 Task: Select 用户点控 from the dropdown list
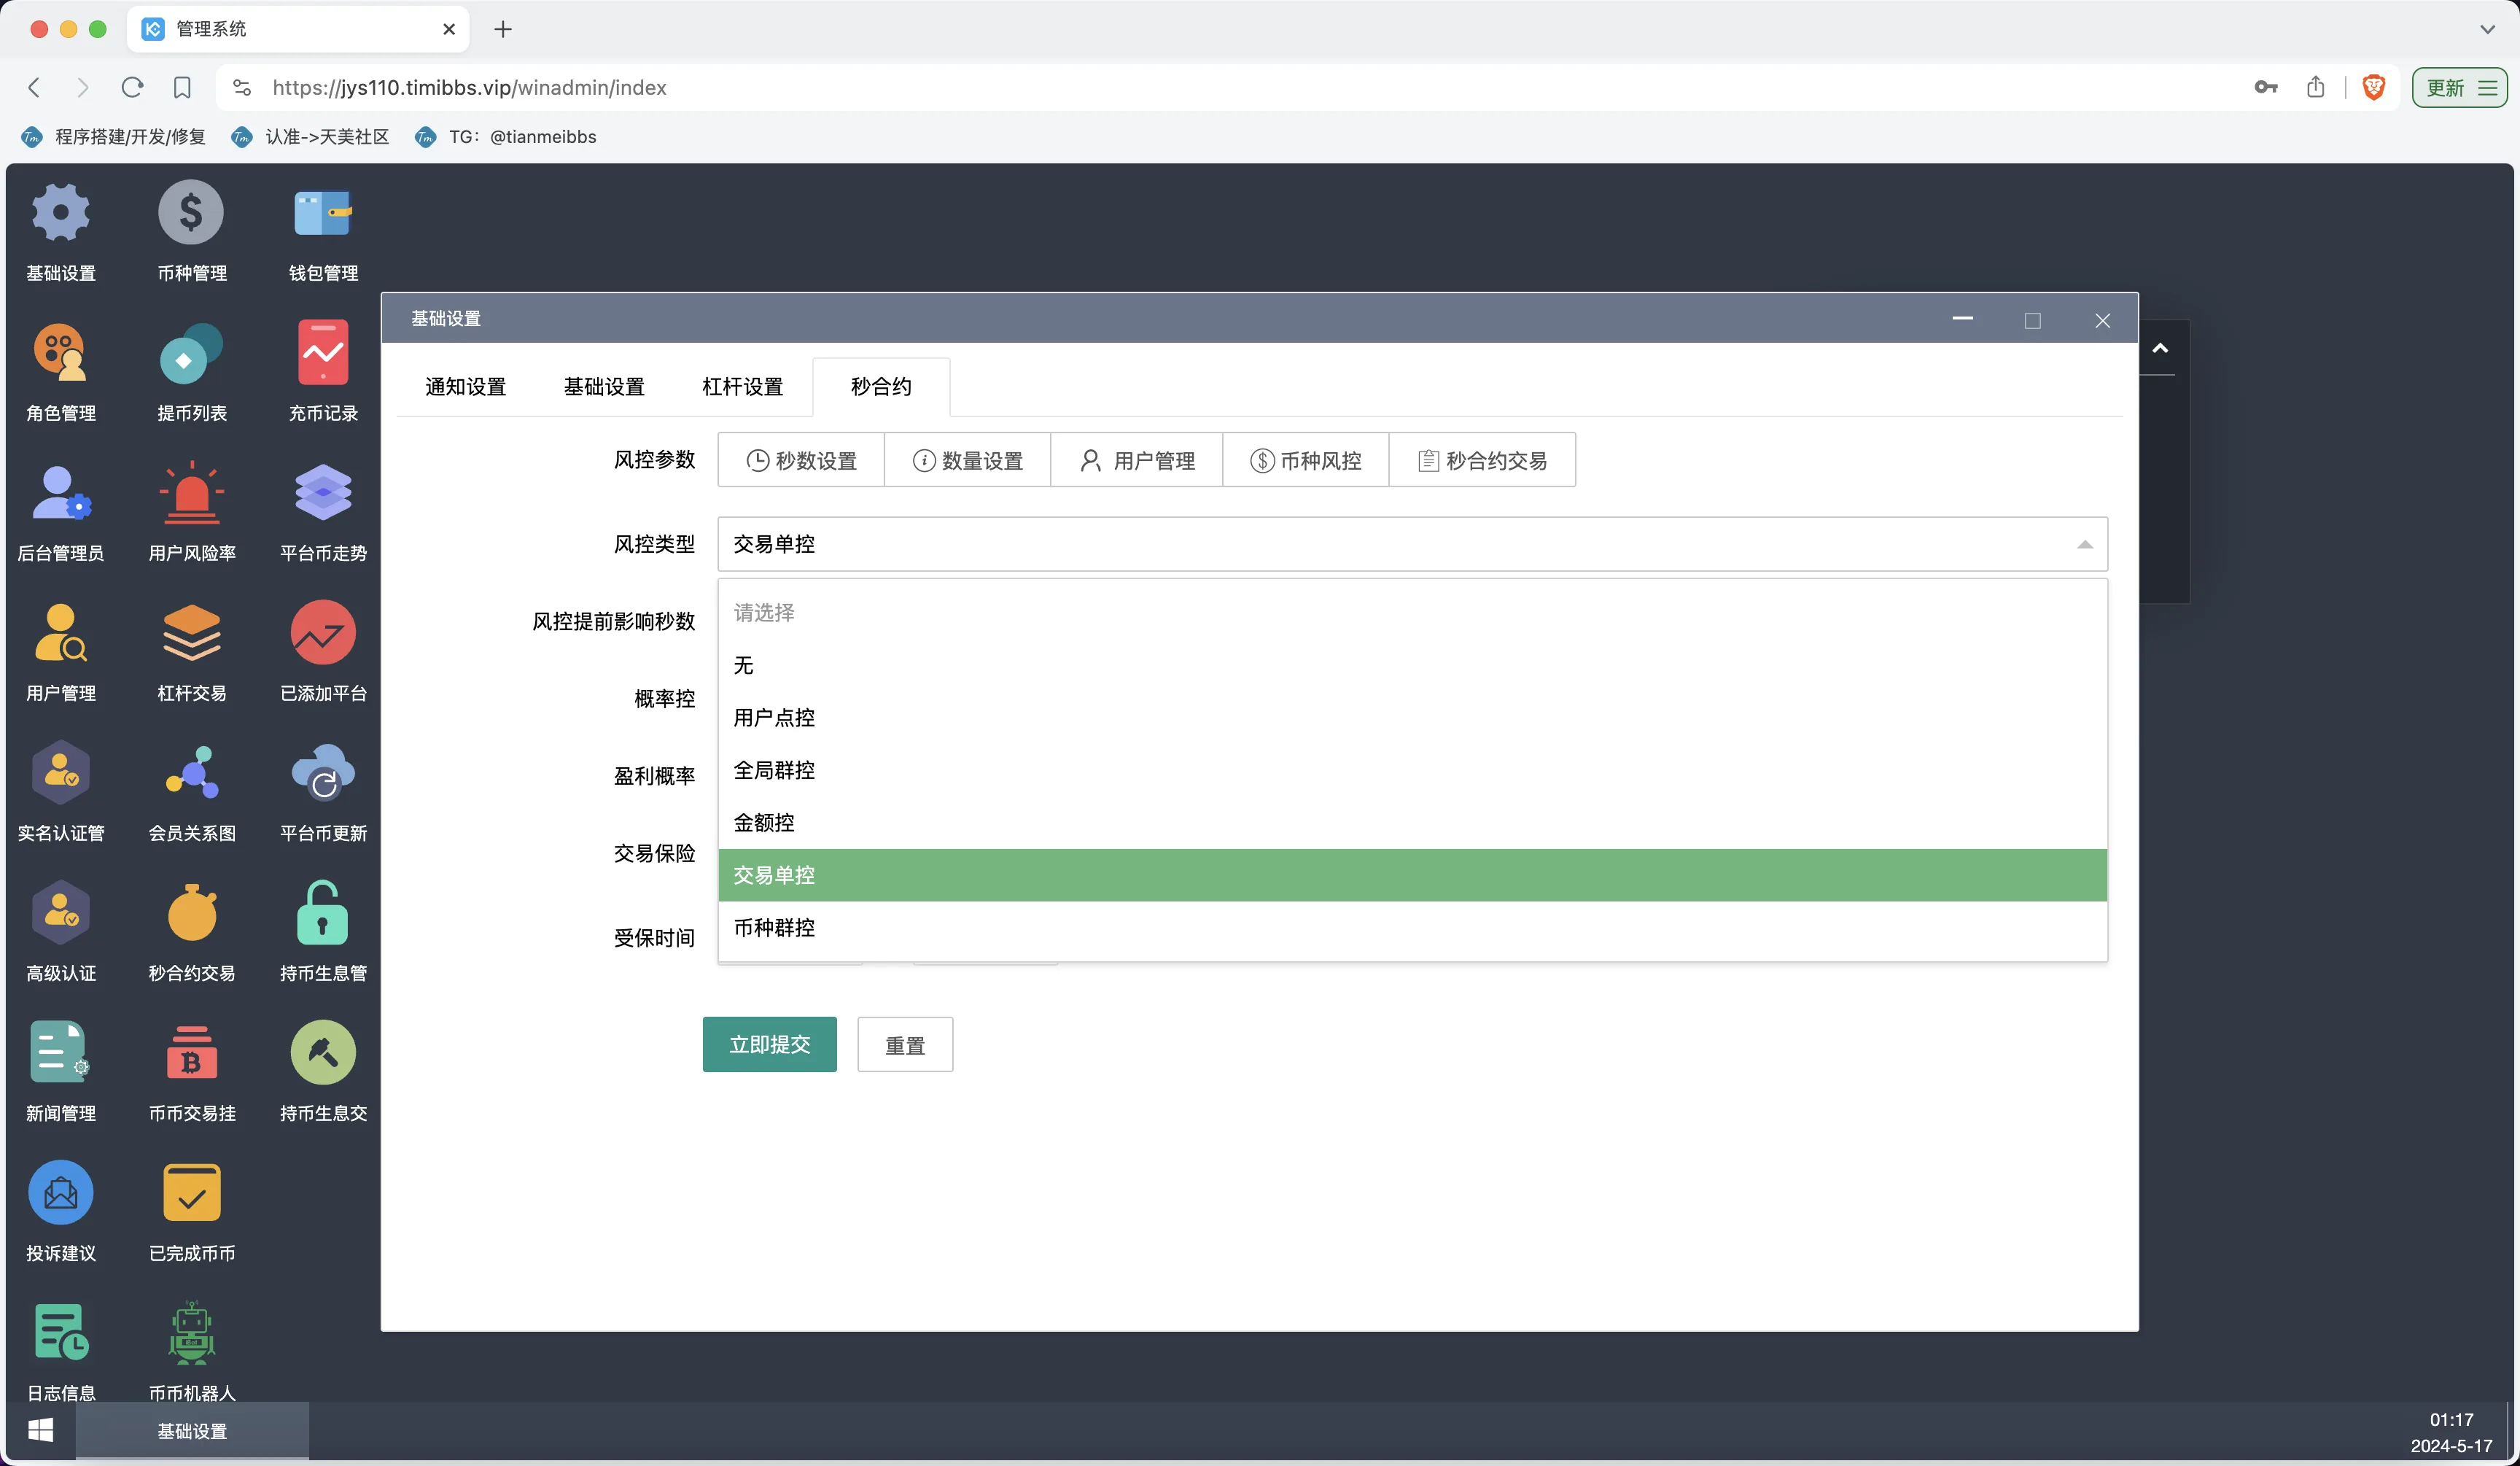point(773,718)
